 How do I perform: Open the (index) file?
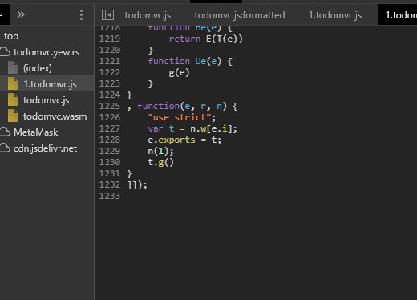coord(38,68)
